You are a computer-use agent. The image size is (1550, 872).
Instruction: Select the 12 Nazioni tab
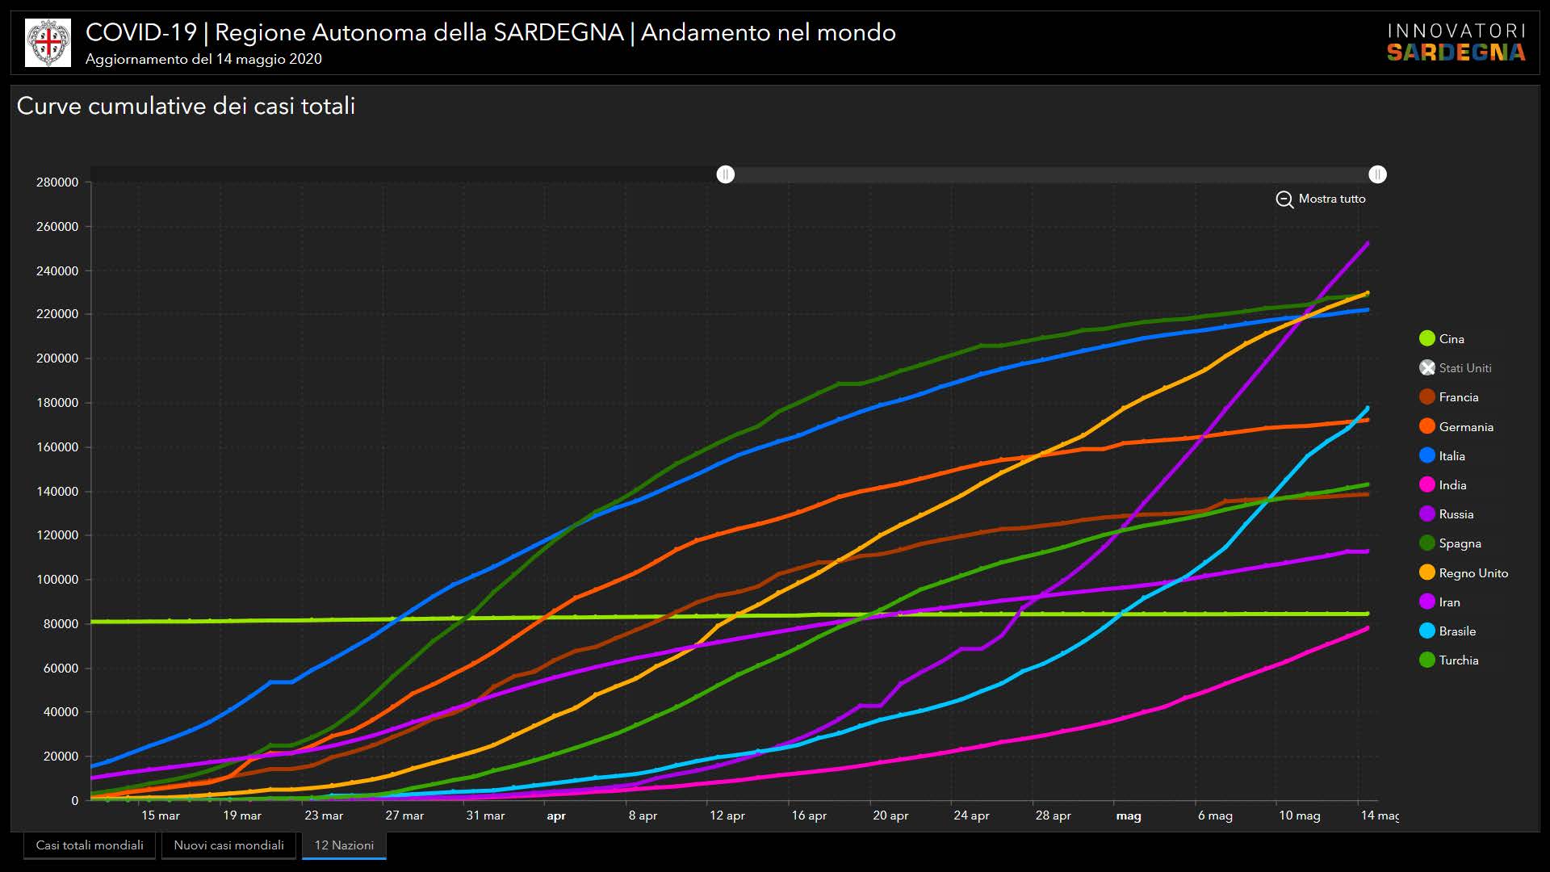coord(344,845)
